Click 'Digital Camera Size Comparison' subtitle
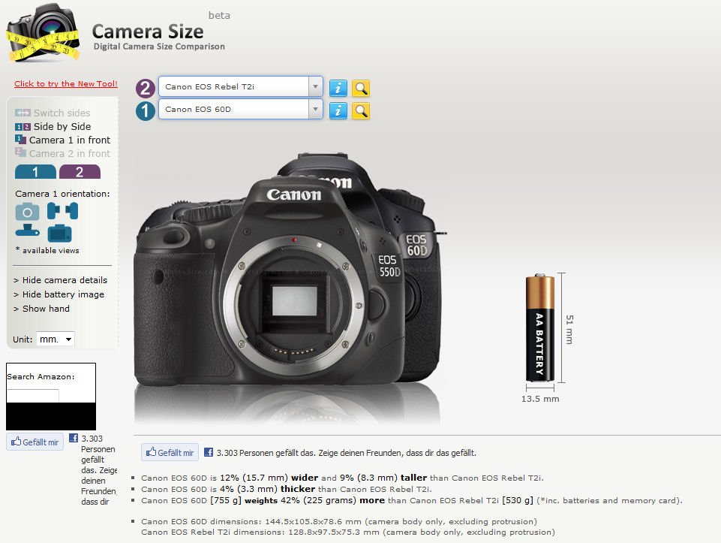The width and height of the screenshot is (721, 543). tap(159, 46)
